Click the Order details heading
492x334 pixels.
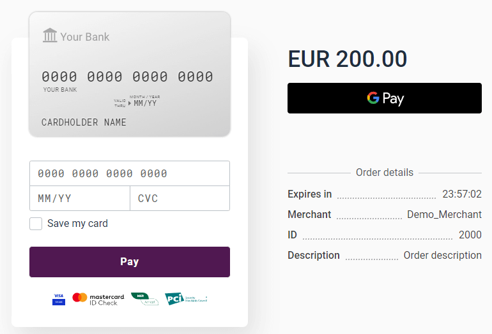point(385,173)
